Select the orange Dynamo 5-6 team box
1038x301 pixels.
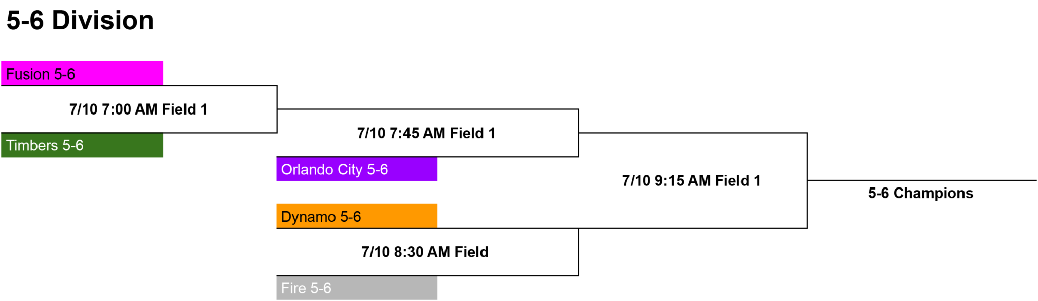[357, 216]
